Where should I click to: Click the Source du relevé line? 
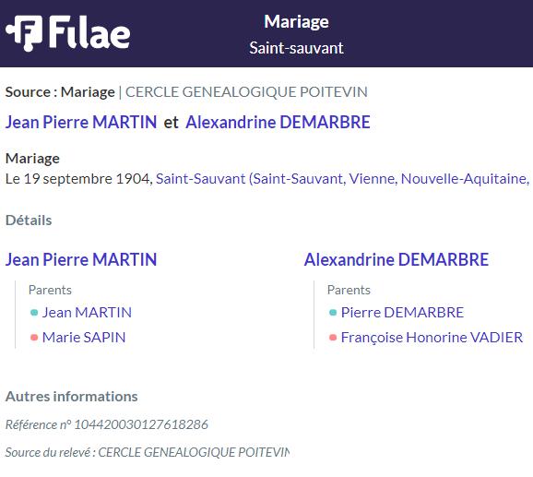(148, 452)
